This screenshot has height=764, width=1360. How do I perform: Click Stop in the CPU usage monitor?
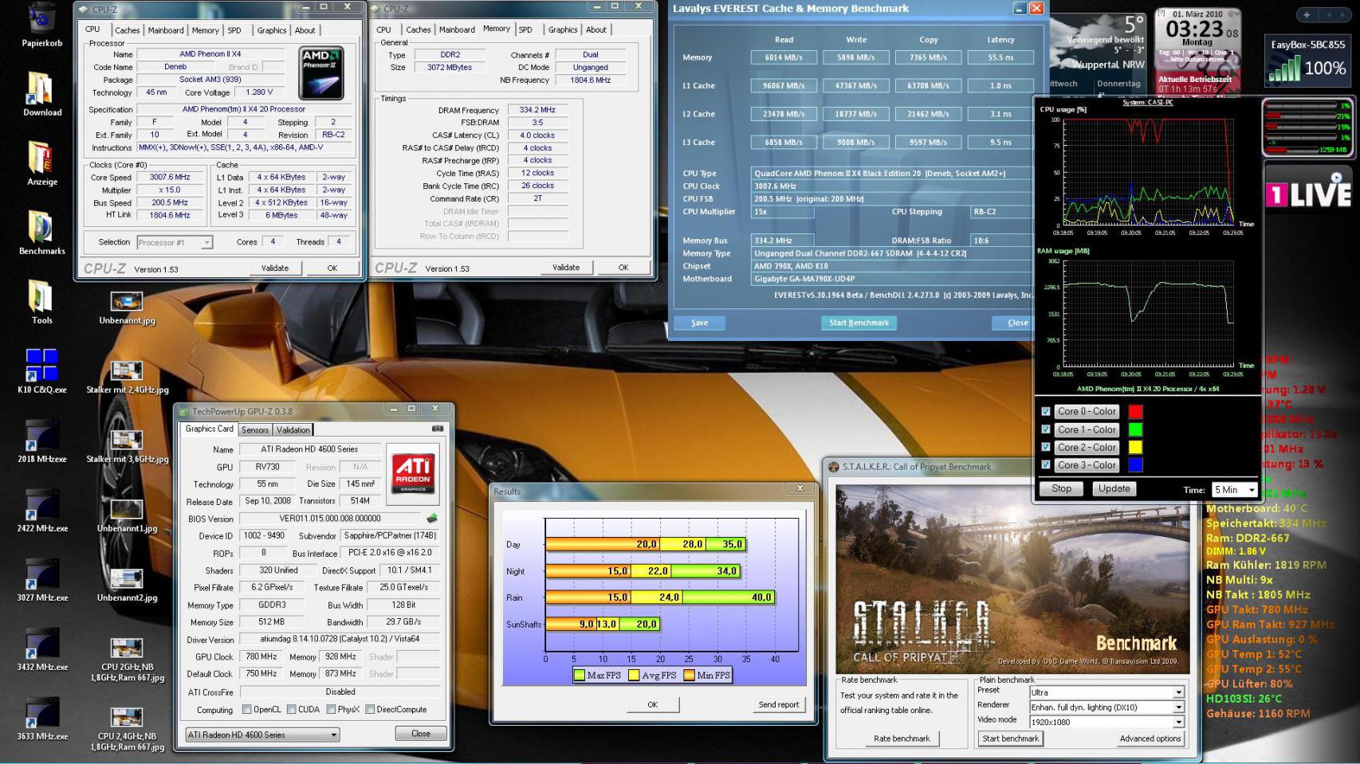click(x=1061, y=489)
